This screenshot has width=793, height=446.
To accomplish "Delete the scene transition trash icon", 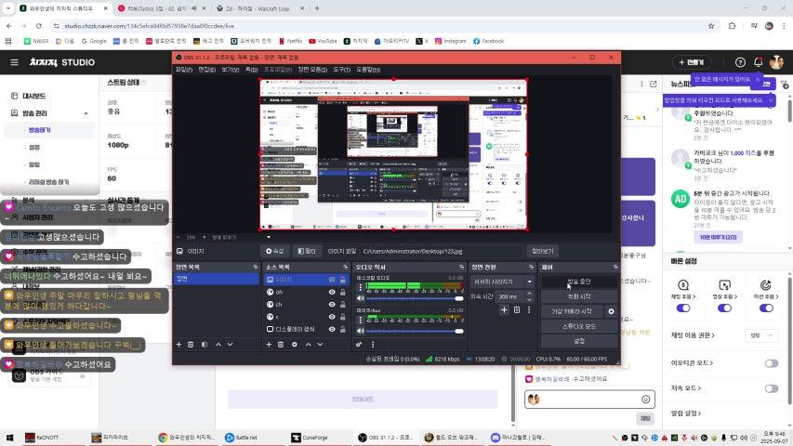I will click(x=517, y=309).
